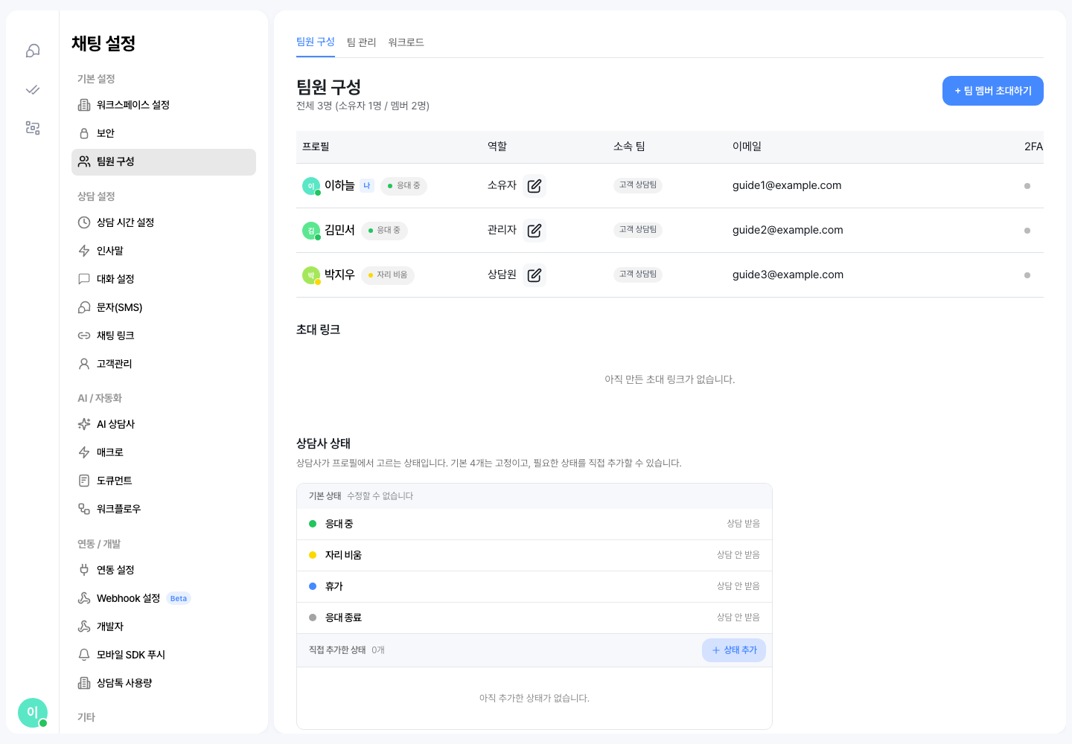
Task: Select the 팀원 구성 tab
Action: pyautogui.click(x=316, y=42)
